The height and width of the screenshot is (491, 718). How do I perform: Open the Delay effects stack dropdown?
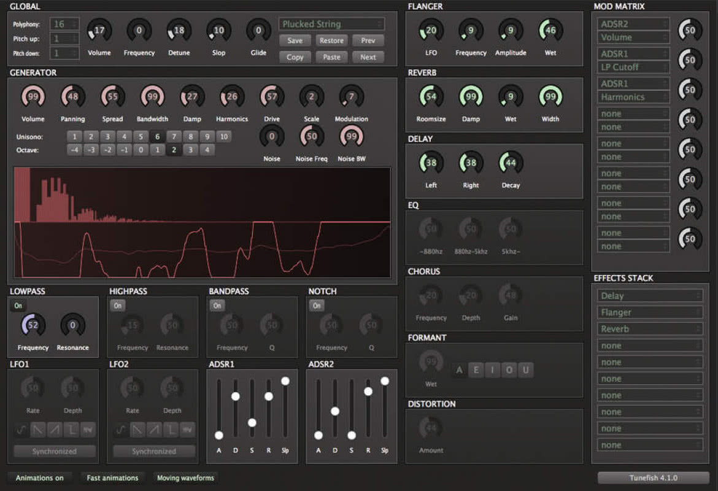click(650, 295)
